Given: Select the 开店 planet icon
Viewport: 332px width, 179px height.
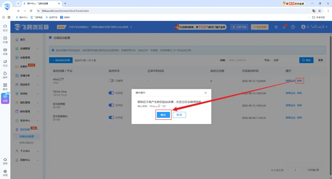Looking at the screenshot, I should point(5,63).
